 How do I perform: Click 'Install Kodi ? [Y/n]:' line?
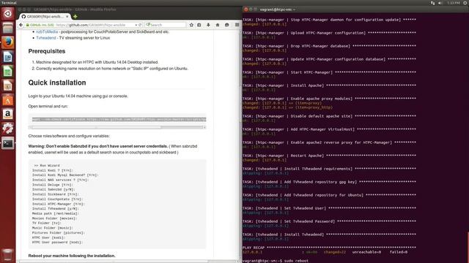[x=52, y=170]
